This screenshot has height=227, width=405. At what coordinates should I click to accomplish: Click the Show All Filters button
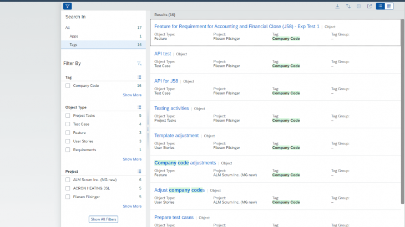pos(104,219)
